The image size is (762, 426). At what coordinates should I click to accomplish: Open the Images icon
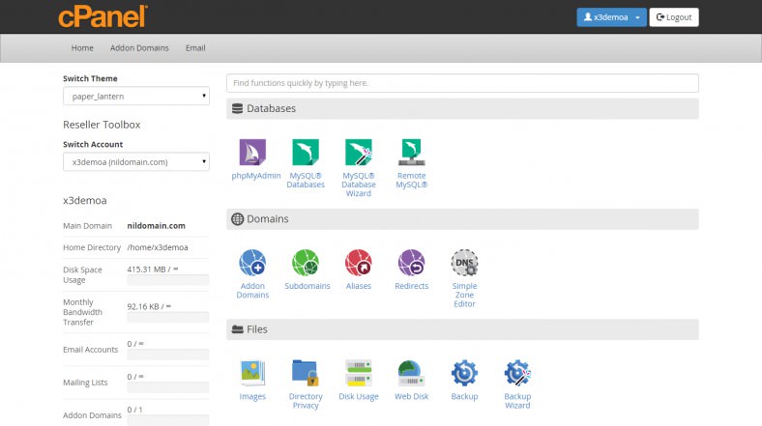(252, 373)
